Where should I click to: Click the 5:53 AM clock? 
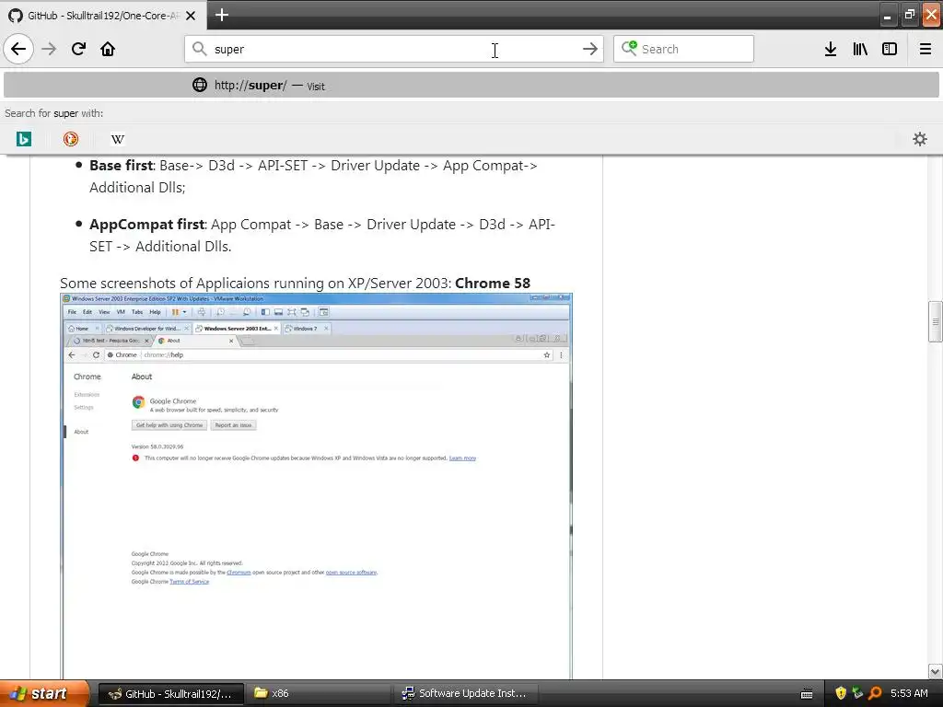point(909,693)
